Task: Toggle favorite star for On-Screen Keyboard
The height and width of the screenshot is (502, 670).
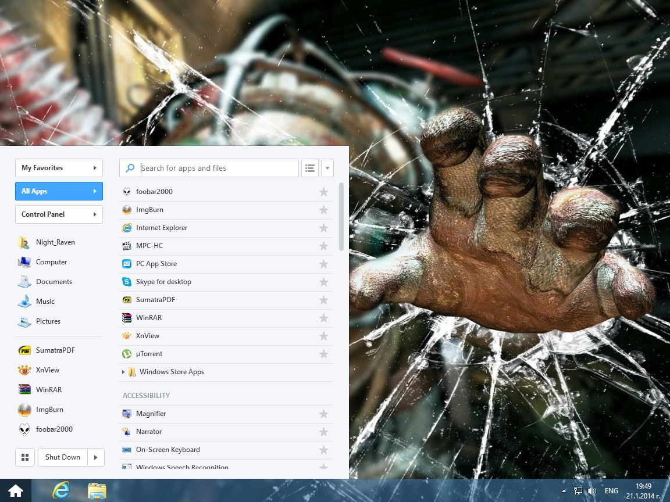Action: click(x=324, y=450)
